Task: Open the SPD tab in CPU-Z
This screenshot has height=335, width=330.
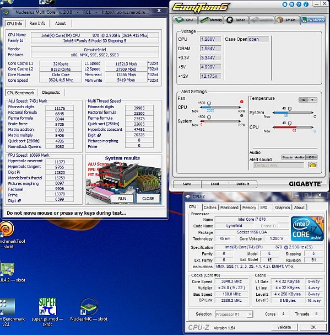Action: tap(264, 208)
